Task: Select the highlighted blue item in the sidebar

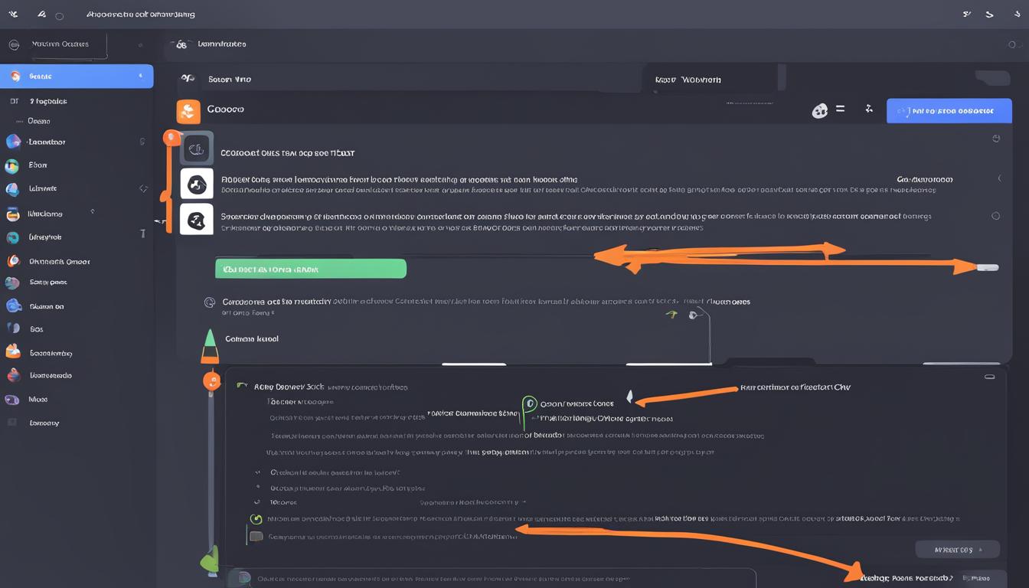Action: pyautogui.click(x=77, y=76)
